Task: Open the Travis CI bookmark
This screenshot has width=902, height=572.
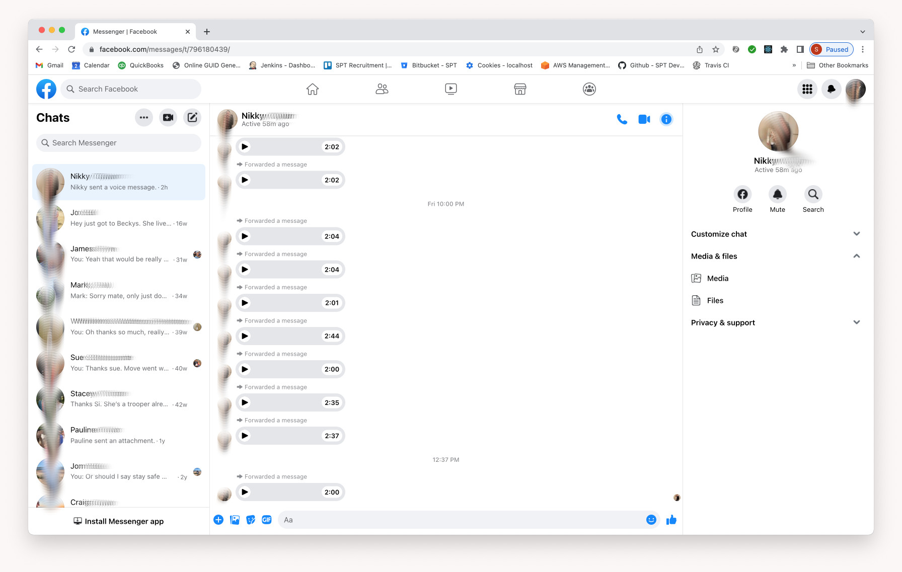Action: click(x=711, y=65)
